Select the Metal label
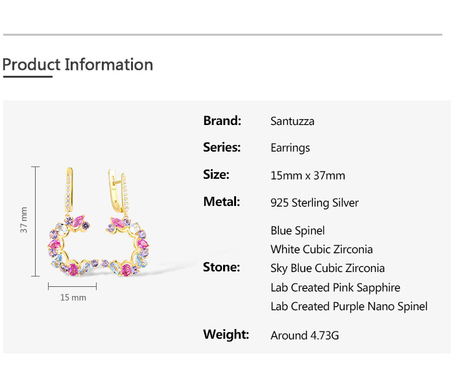 tap(222, 202)
